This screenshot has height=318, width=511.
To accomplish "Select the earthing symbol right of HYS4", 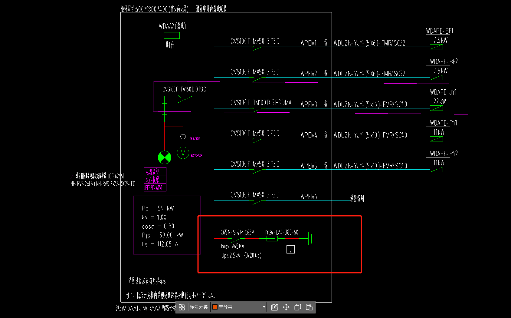I will [x=312, y=239].
